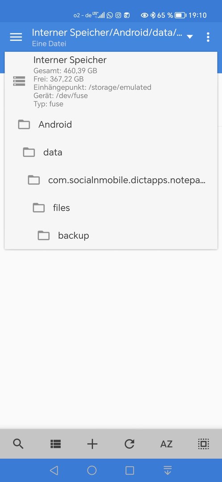Open the hamburger navigation menu
The height and width of the screenshot is (482, 222).
[x=16, y=37]
